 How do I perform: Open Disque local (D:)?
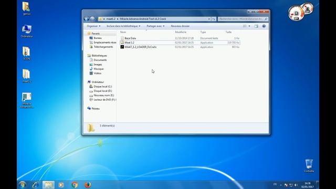(100, 91)
